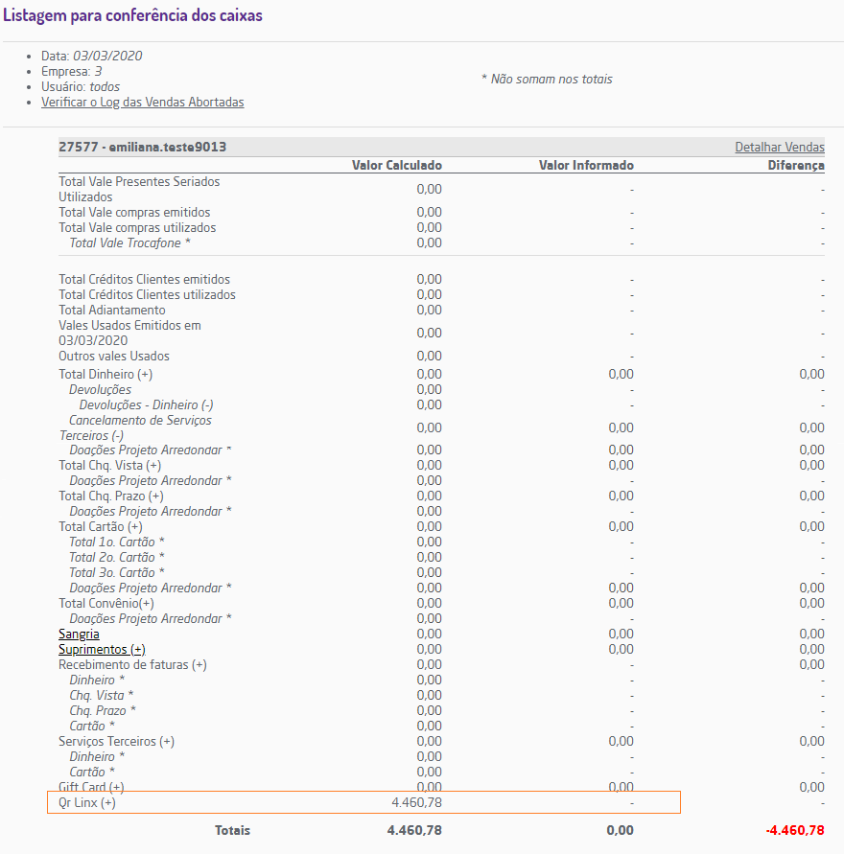Click the Data 03/03/2020 line
This screenshot has height=854, width=844.
click(x=91, y=56)
